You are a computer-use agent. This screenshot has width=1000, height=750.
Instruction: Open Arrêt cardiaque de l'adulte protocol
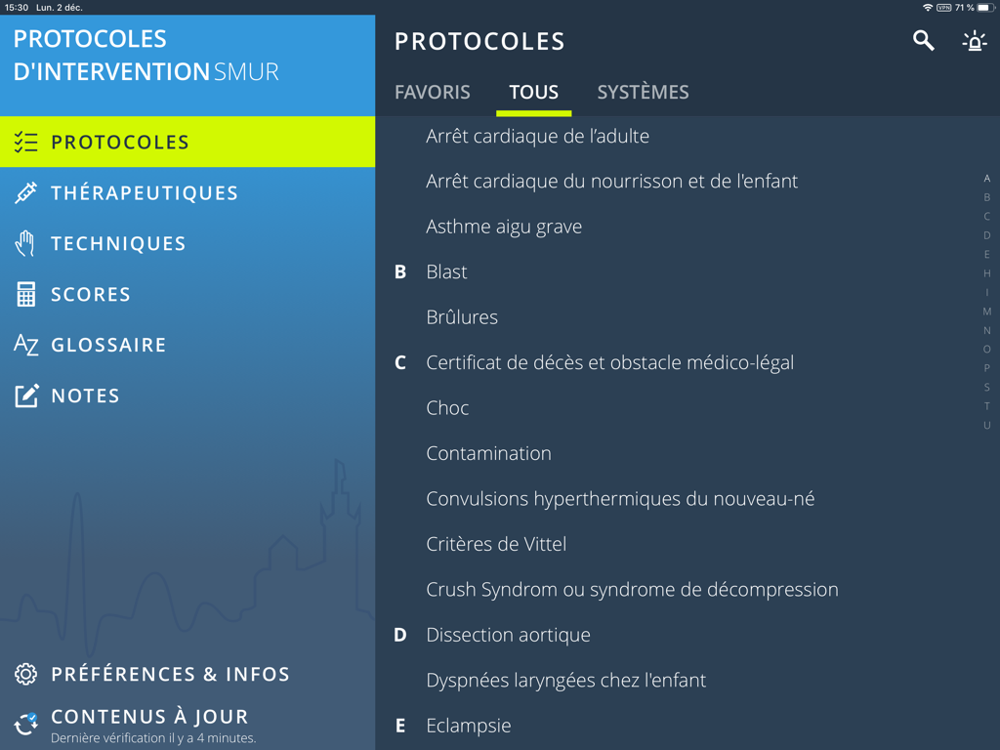[537, 136]
